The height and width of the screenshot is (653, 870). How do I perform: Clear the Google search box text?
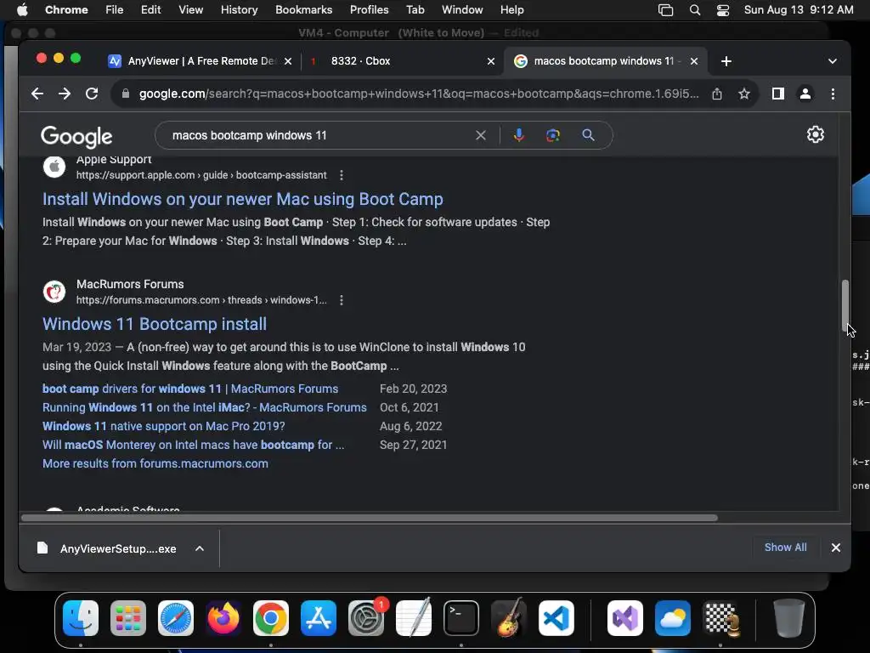pyautogui.click(x=481, y=135)
